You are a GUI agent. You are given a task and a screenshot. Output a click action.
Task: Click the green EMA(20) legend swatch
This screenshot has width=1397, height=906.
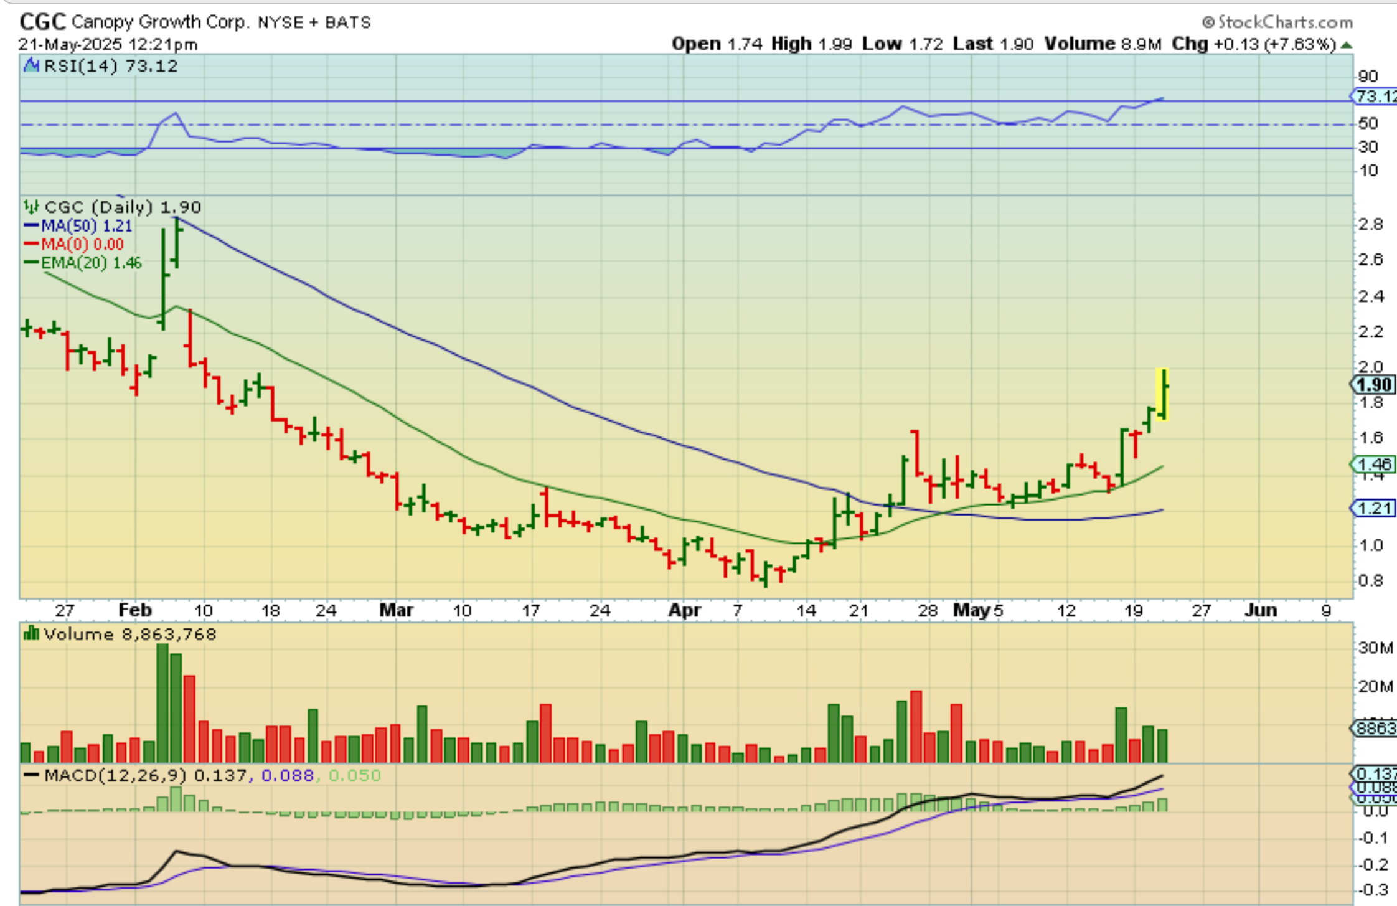31,263
